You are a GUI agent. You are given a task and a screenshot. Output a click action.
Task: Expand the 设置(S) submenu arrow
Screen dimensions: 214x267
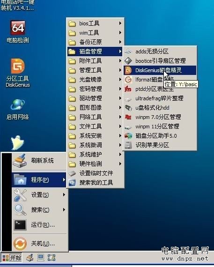point(64,194)
